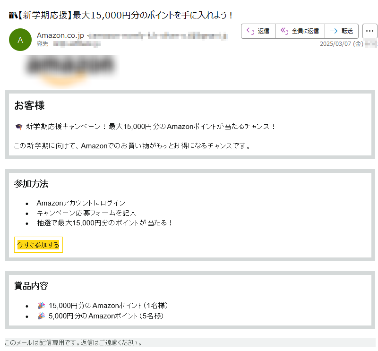Click the 宛先 recipient label
This screenshot has height=351, width=378.
43,44
